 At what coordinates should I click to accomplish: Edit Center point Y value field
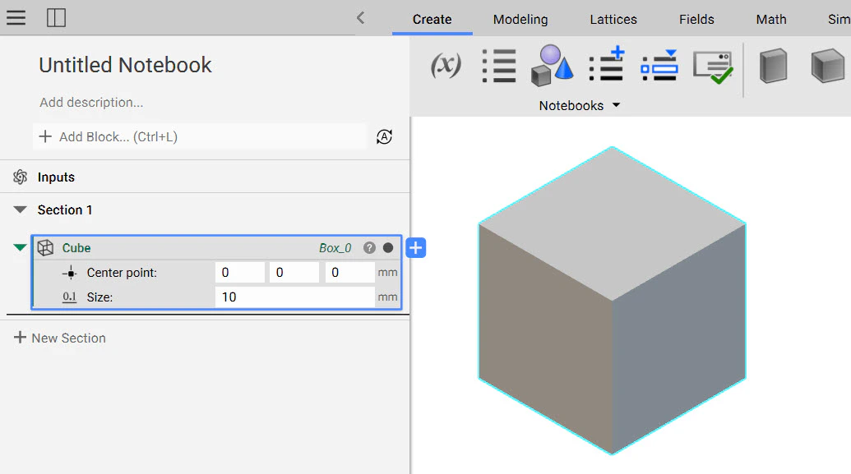[294, 272]
